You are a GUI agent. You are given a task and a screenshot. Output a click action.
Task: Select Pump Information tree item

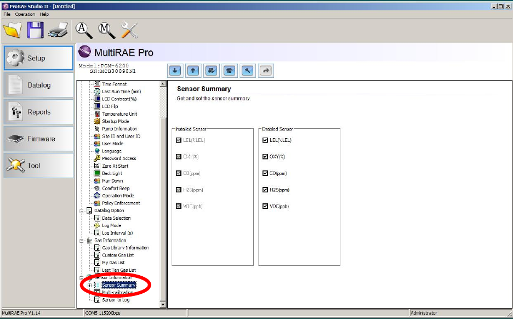pos(119,129)
